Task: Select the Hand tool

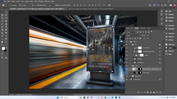Action: pyautogui.click(x=2, y=42)
